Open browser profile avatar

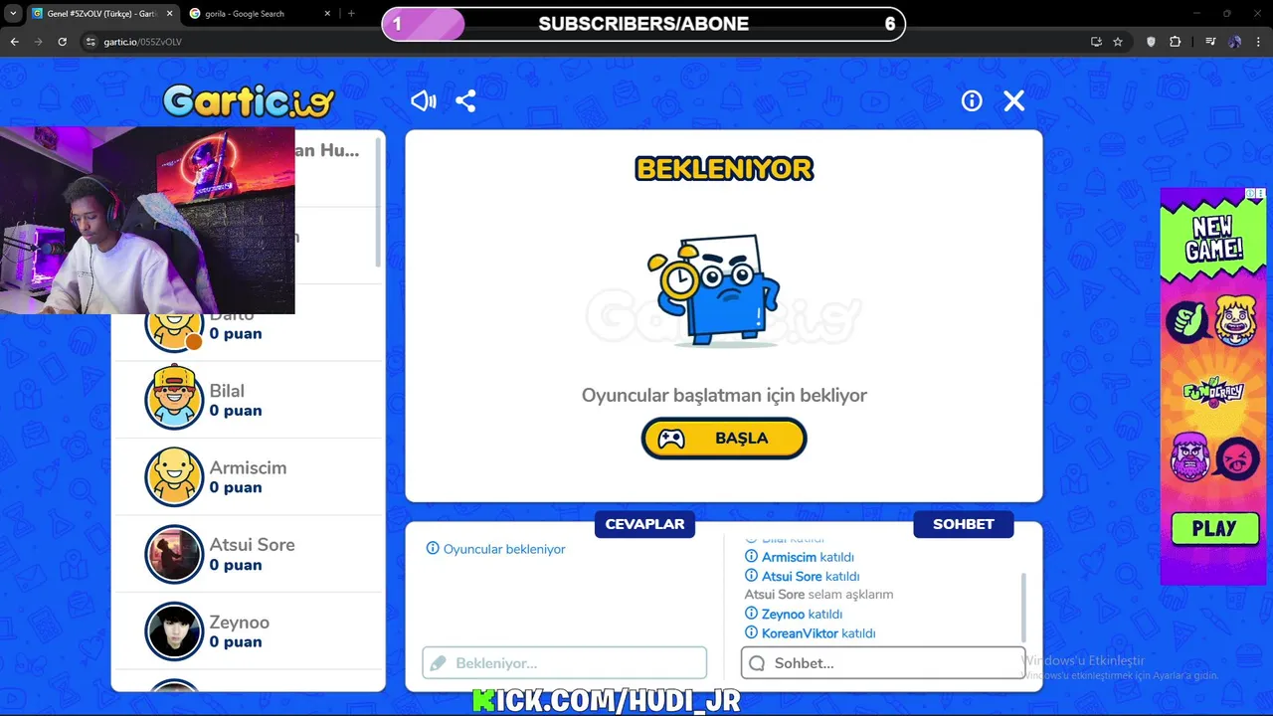tap(1234, 42)
